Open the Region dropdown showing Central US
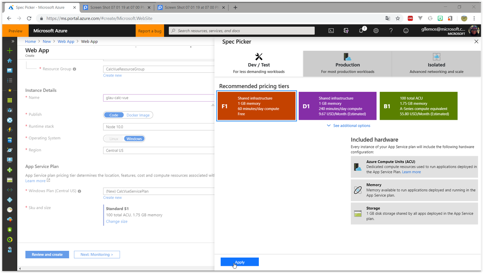 [x=159, y=151]
